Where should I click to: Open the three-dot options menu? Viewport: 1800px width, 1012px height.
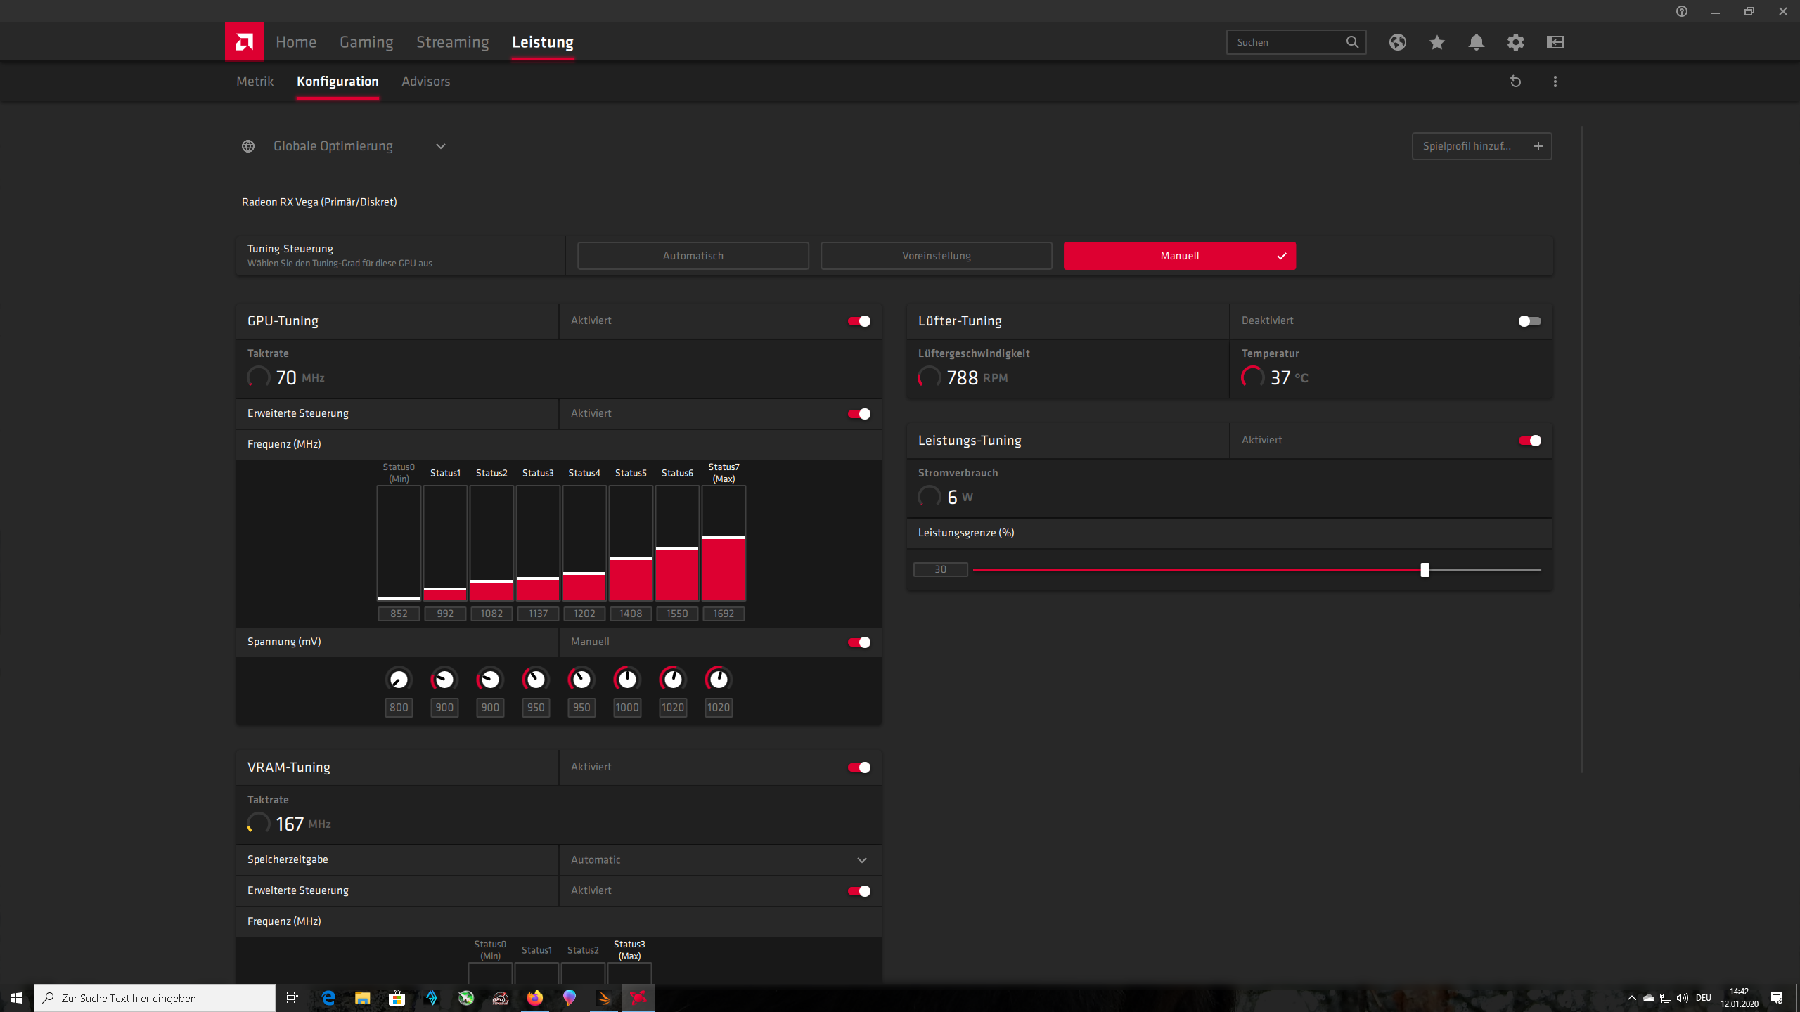pos(1555,82)
